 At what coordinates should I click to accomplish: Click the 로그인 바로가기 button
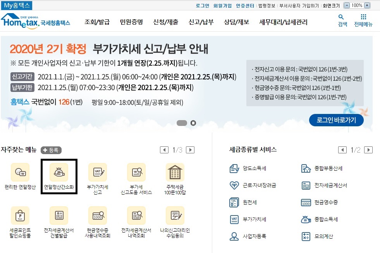click(x=336, y=120)
